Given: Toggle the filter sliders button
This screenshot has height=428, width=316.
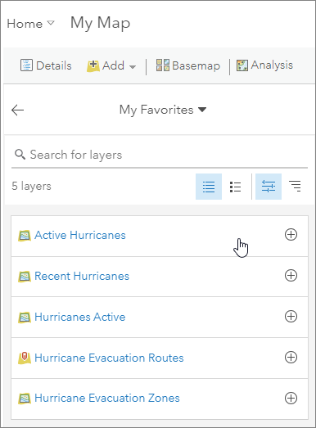Looking at the screenshot, I should coord(269,187).
